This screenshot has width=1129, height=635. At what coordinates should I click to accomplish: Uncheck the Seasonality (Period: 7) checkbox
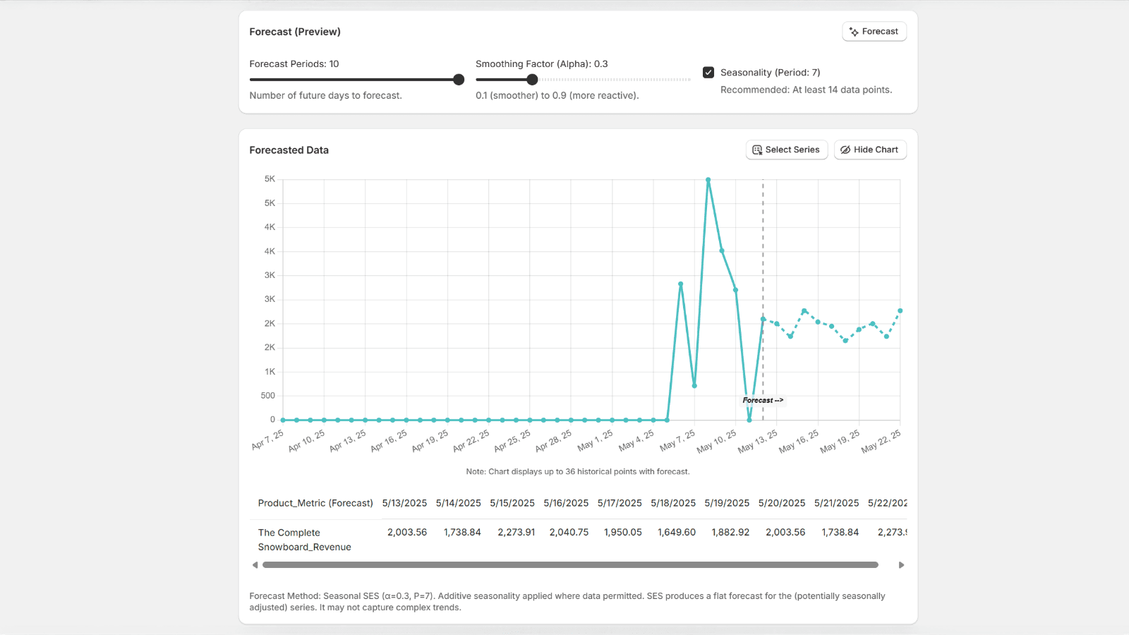pyautogui.click(x=708, y=73)
